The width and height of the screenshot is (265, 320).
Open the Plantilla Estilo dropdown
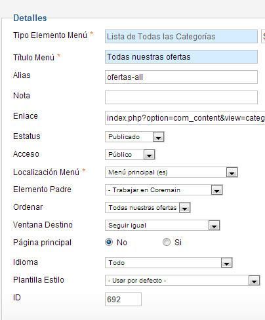coord(182,281)
